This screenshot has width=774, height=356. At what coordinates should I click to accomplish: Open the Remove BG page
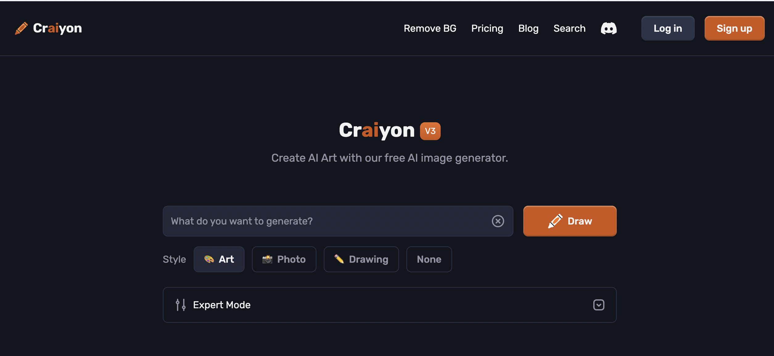pos(430,28)
